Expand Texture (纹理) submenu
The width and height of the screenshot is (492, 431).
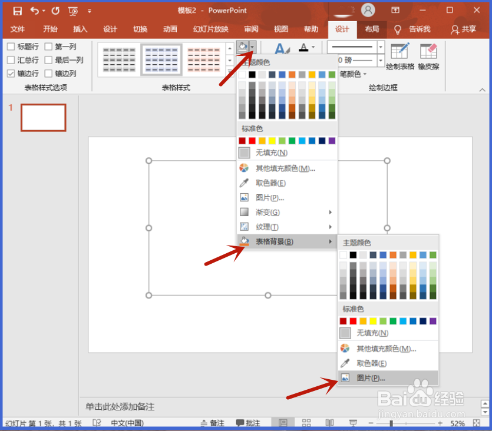pos(287,227)
